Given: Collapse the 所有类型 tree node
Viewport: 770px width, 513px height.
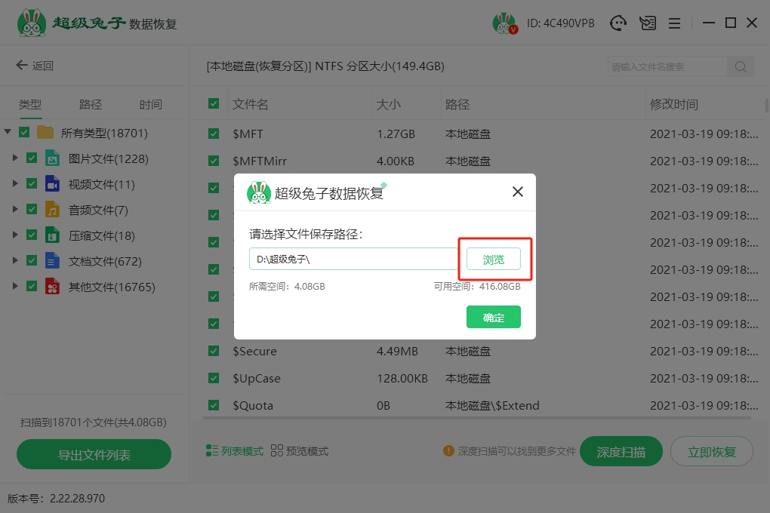Looking at the screenshot, I should point(8,133).
